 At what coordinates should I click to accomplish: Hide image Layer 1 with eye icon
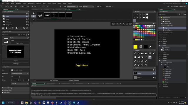coord(153,78)
